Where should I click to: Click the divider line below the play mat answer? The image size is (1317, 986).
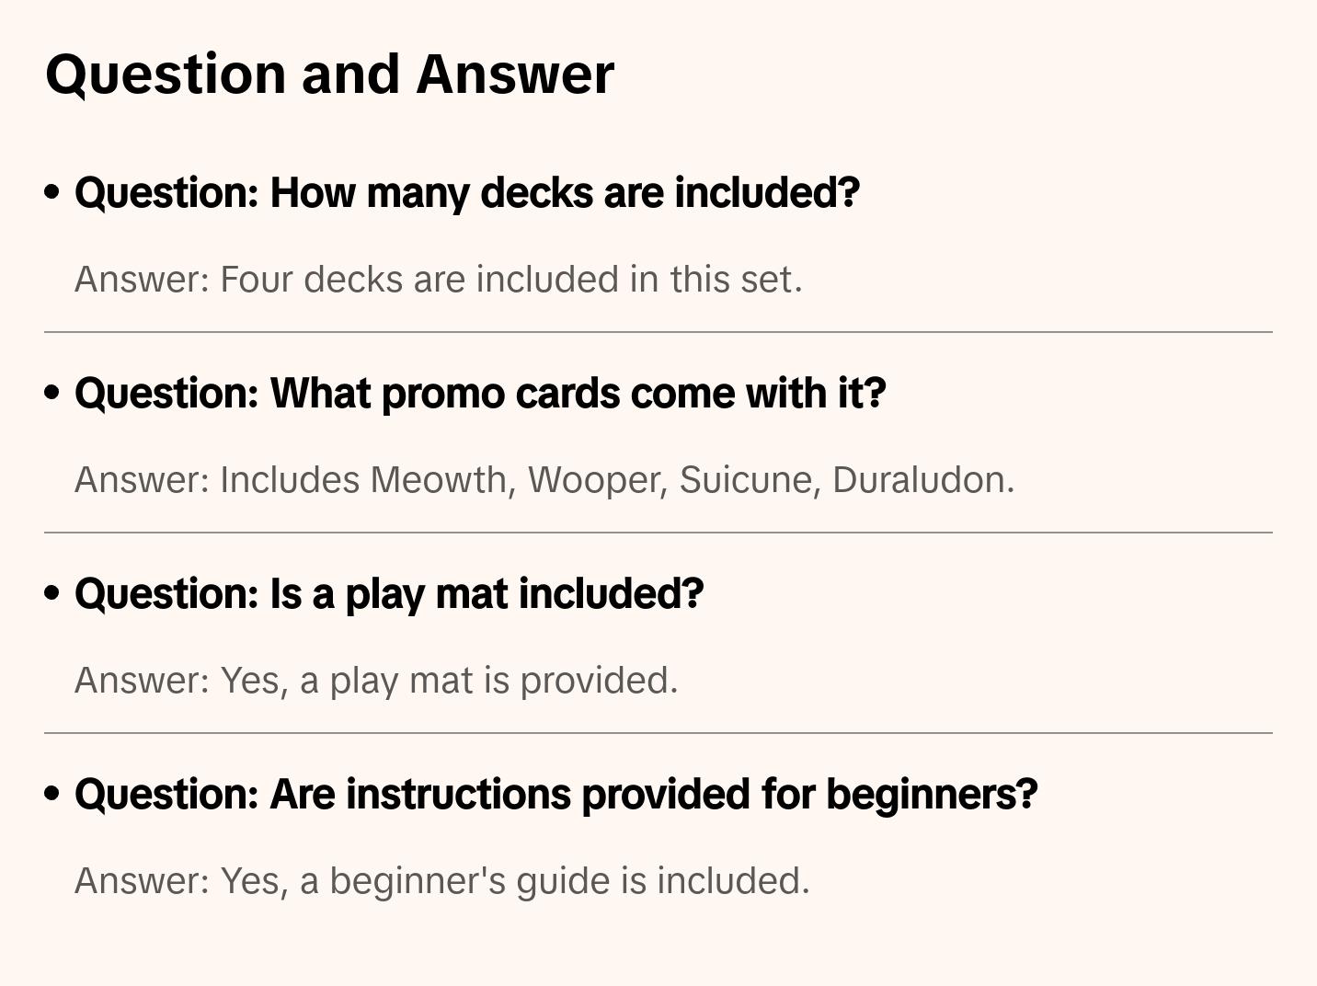(658, 733)
